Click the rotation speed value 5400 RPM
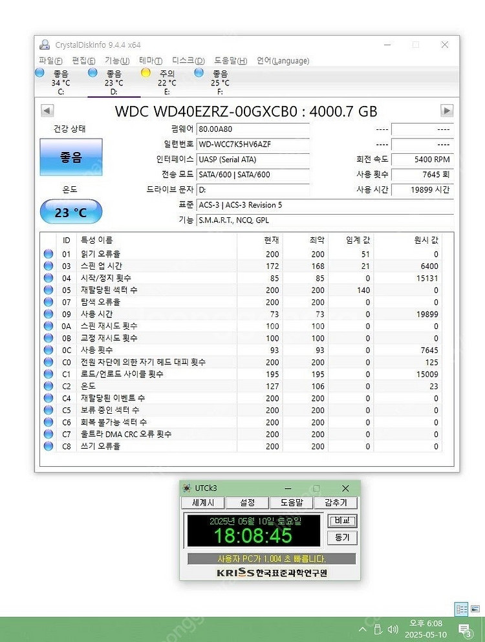Screen dimensions: 485x642 (422, 159)
